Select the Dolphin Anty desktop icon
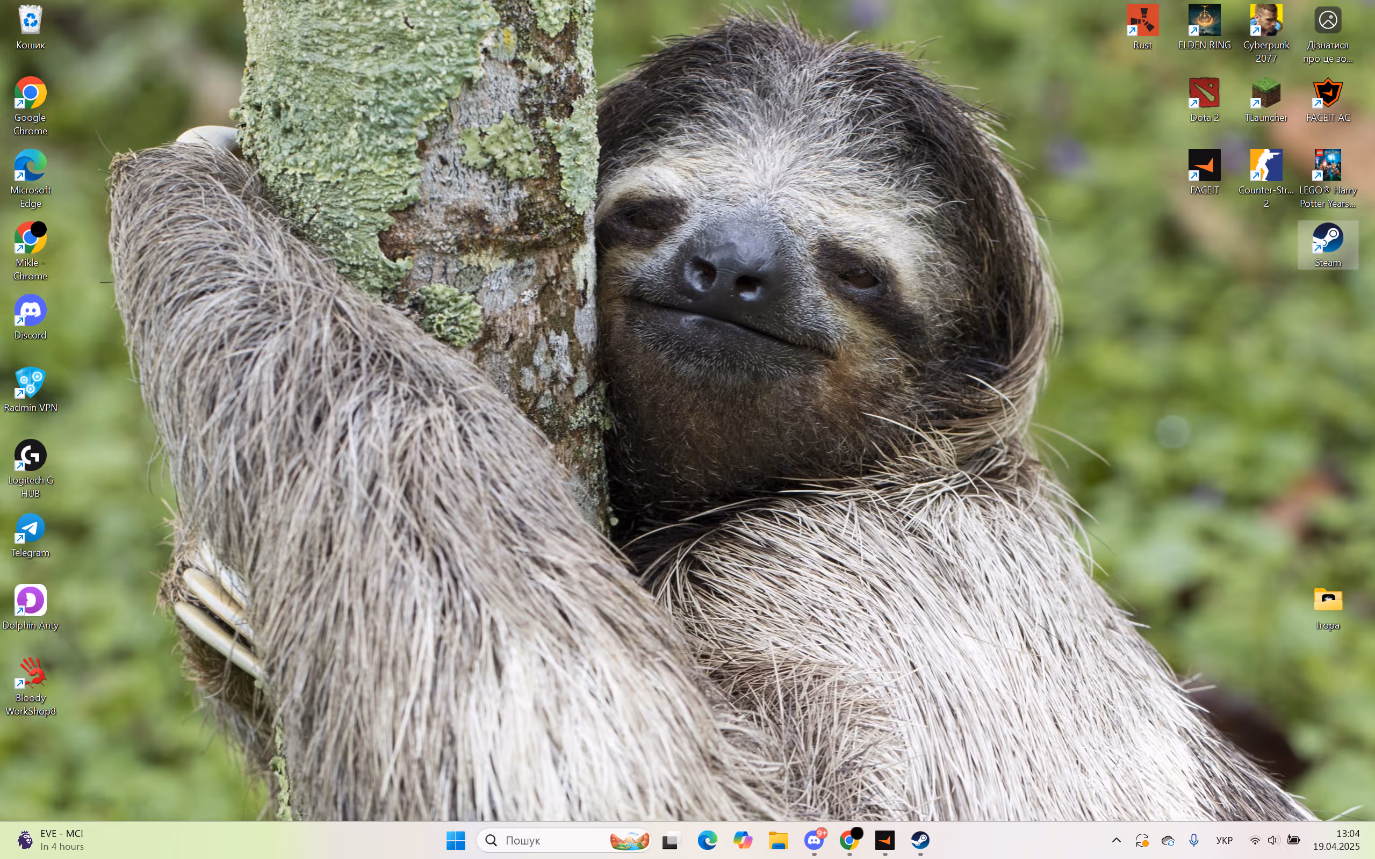Viewport: 1375px width, 859px height. coord(30,608)
